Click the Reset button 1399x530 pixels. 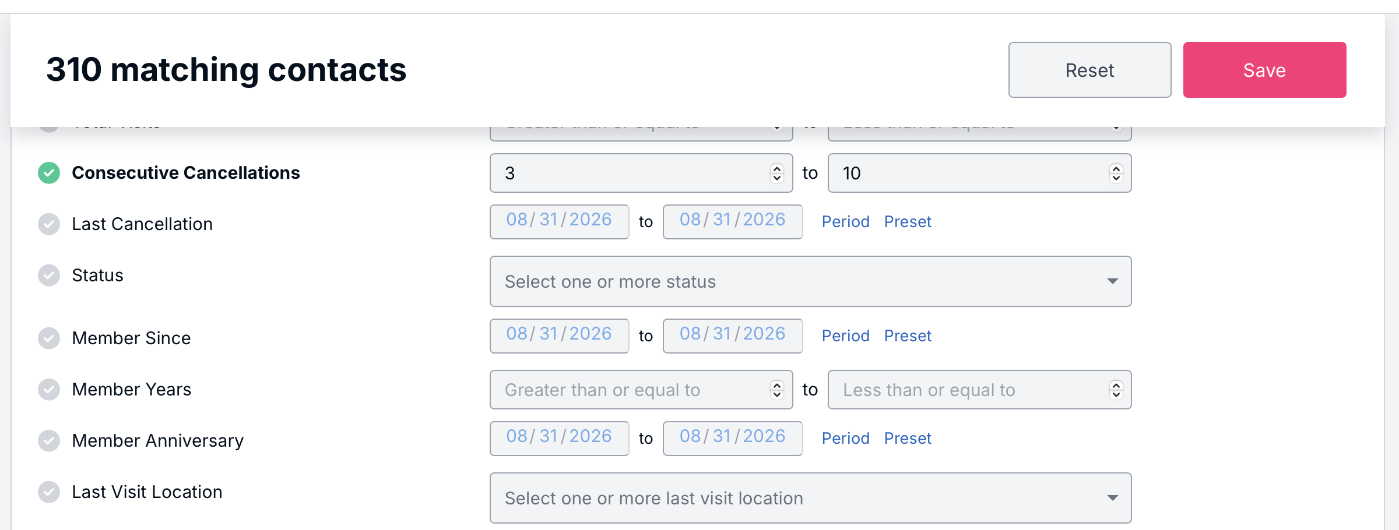tap(1089, 70)
